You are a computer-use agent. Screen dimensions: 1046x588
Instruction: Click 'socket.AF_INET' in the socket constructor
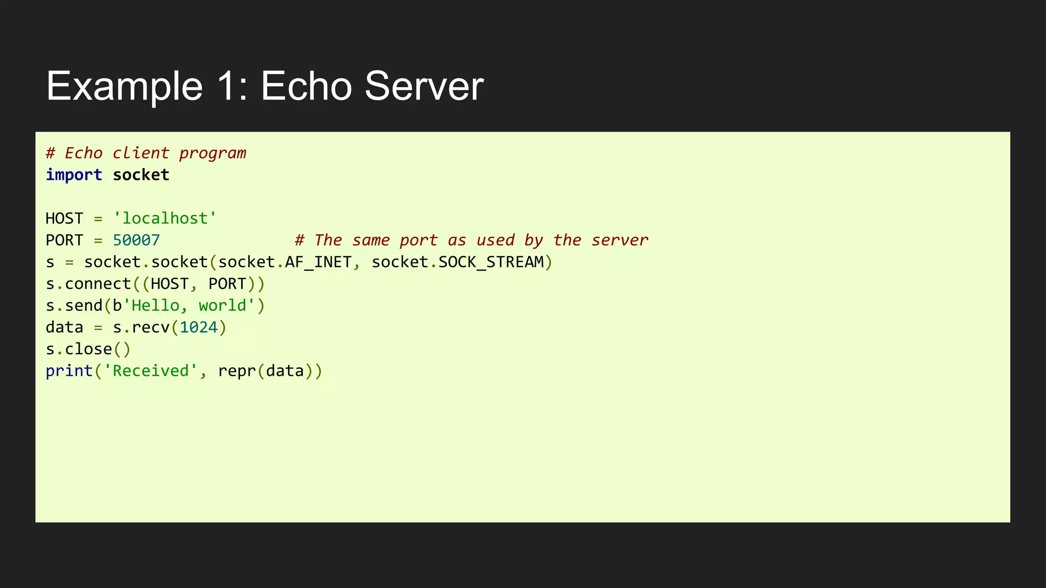[285, 262]
